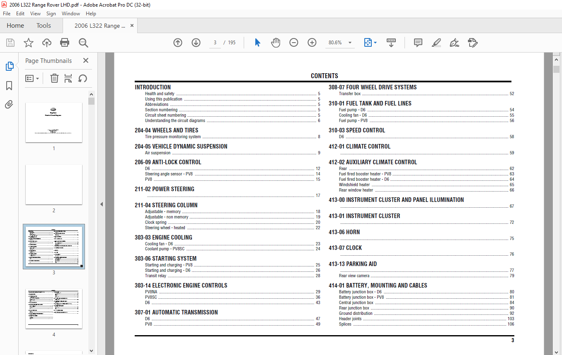Open the fit page options icon
Screen dimensions: 562x355
(x=370, y=43)
